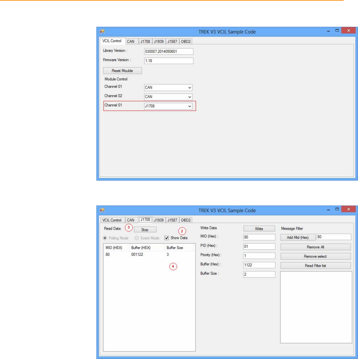
Task: Select J1708 tab in lower window
Action: (145, 219)
